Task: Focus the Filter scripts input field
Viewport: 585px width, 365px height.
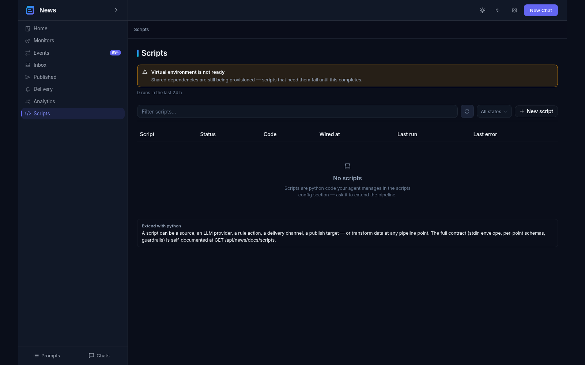Action: point(297,111)
